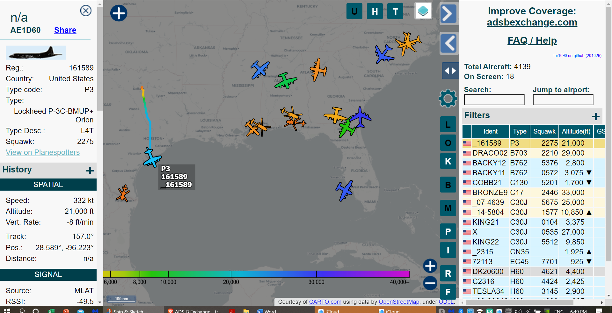Toggle the U map button
Screen dimensions: 612x313
[x=354, y=11]
